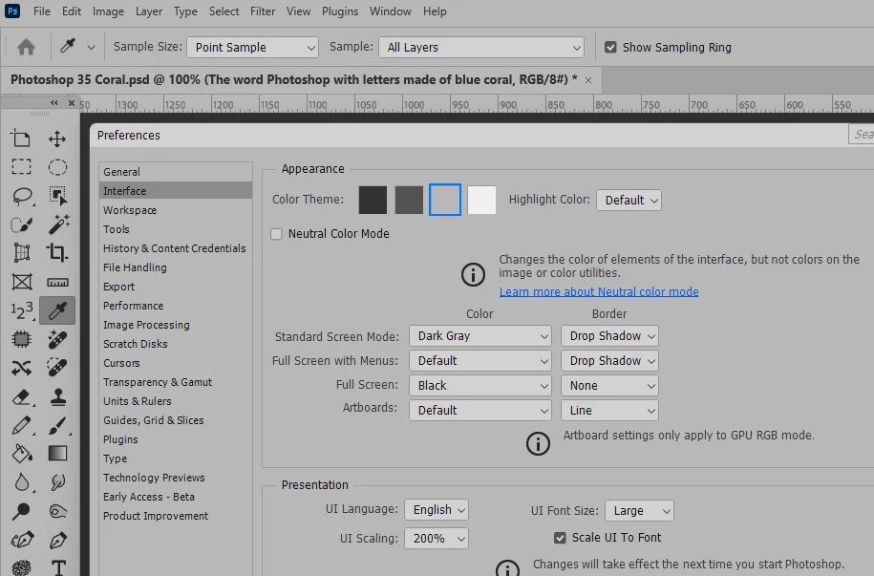Open Learn more about Neutral color mode link
The image size is (874, 576).
coord(599,291)
